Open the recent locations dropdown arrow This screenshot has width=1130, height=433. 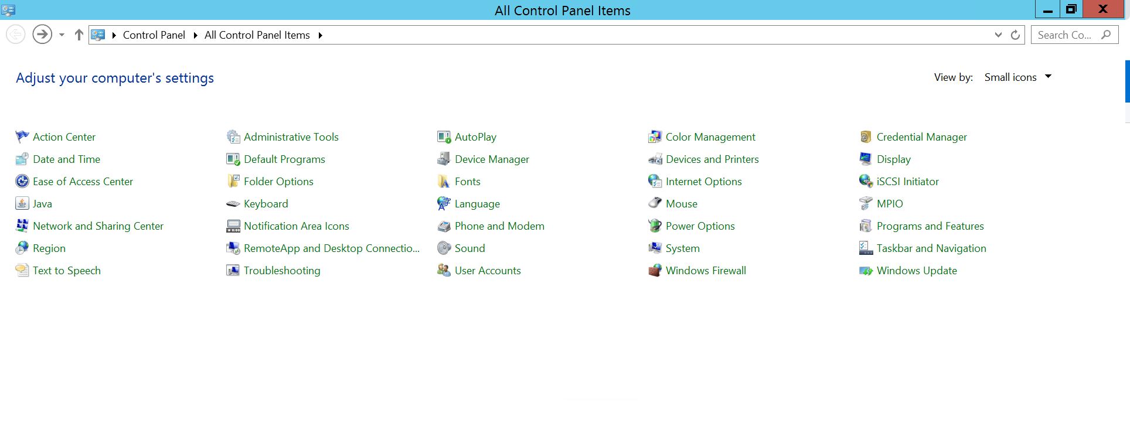62,35
